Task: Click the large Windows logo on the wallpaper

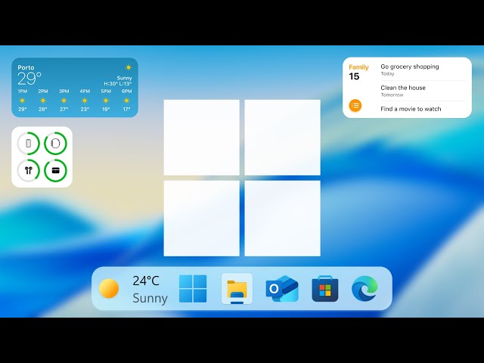Action: coord(242,178)
